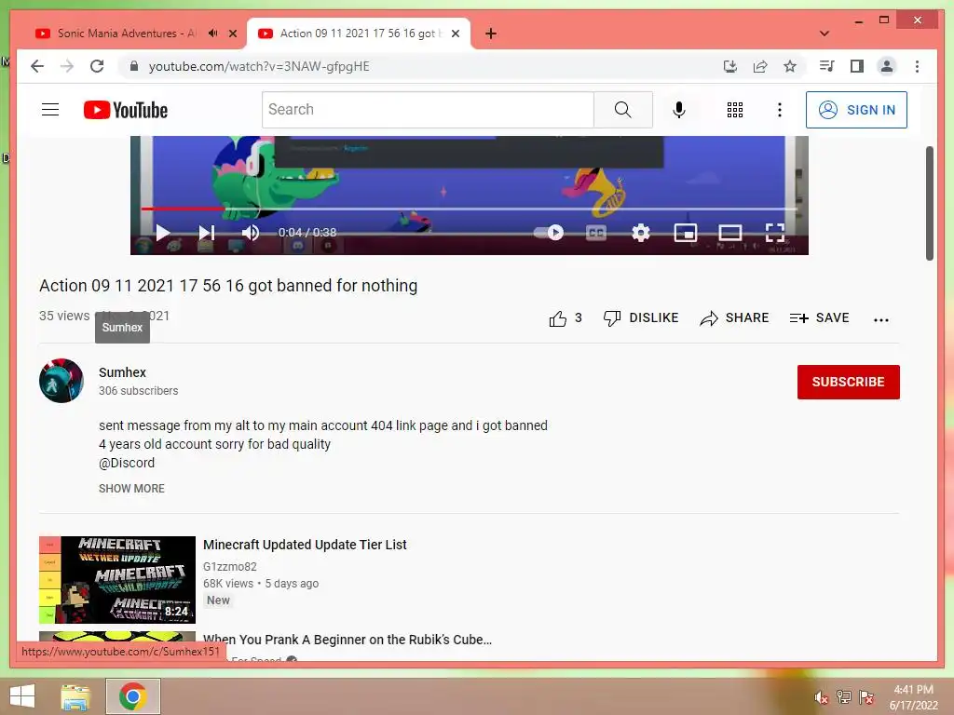This screenshot has height=715, width=954.
Task: Open a new browser tab
Action: tap(491, 34)
